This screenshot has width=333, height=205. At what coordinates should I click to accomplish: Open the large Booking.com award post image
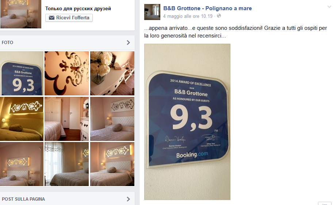pos(187,122)
